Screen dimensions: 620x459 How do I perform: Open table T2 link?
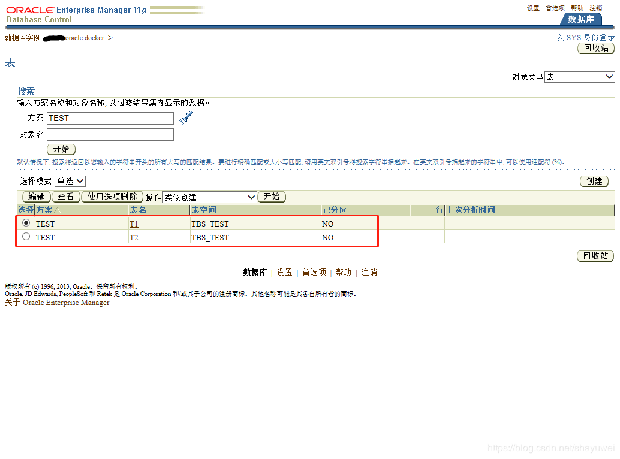coord(134,238)
